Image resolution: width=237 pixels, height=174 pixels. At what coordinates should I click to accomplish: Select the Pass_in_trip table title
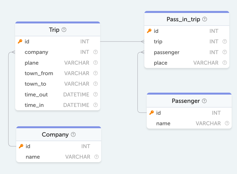tap(183, 19)
